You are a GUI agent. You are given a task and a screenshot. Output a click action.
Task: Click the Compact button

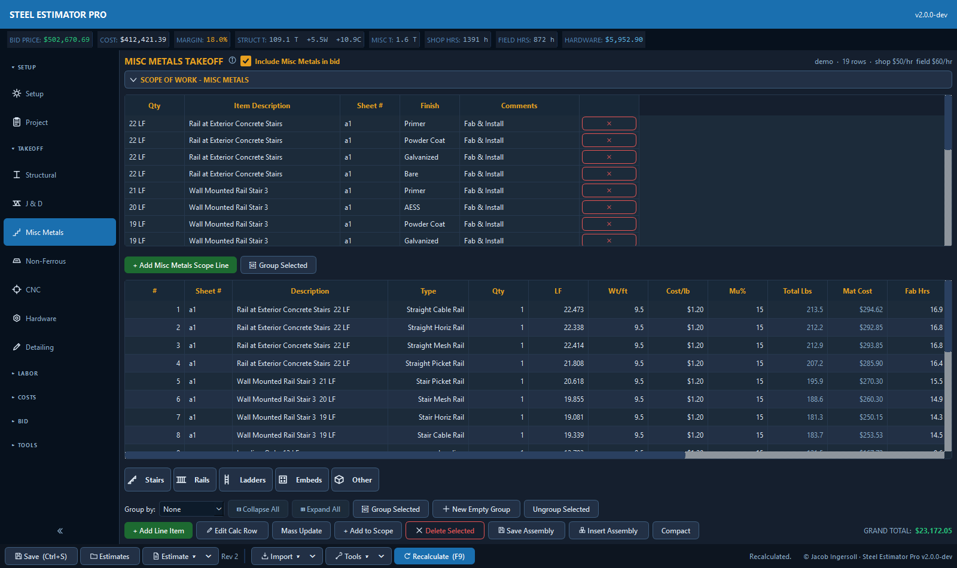[676, 530]
